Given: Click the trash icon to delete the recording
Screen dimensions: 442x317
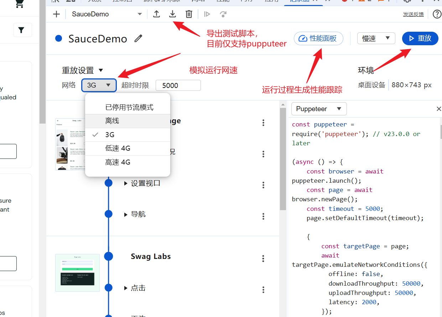Looking at the screenshot, I should [189, 14].
